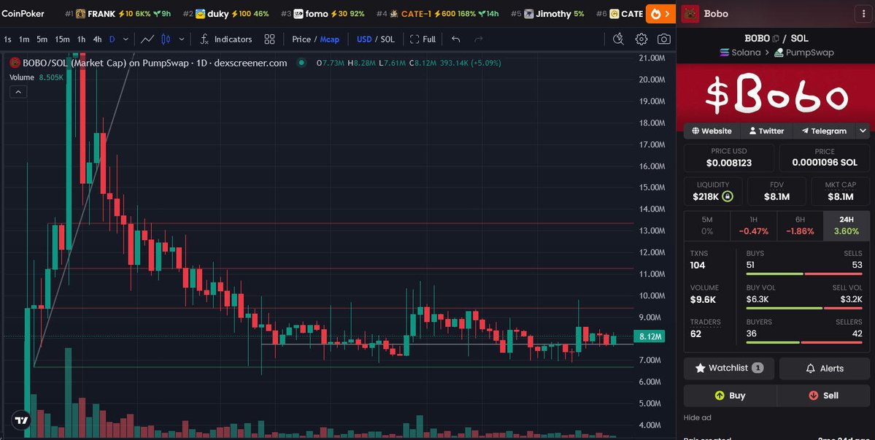This screenshot has height=440, width=875.
Task: Click the undo arrow icon
Action: point(456,39)
